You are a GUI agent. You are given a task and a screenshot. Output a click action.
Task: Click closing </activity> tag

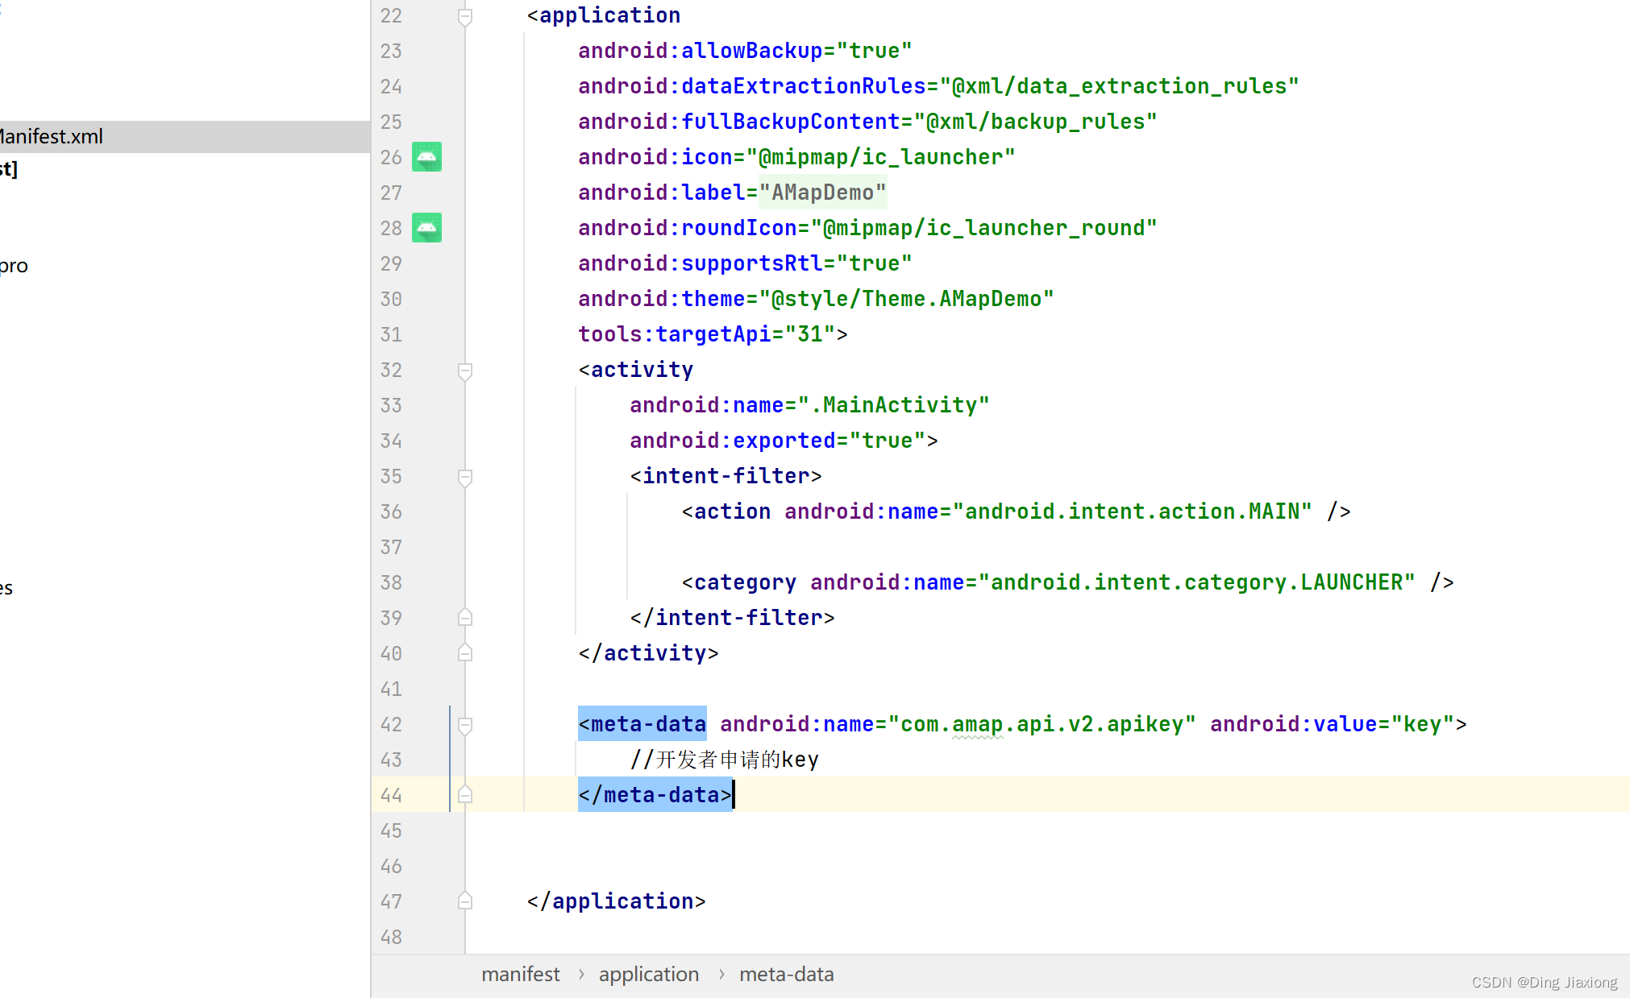[x=649, y=653]
